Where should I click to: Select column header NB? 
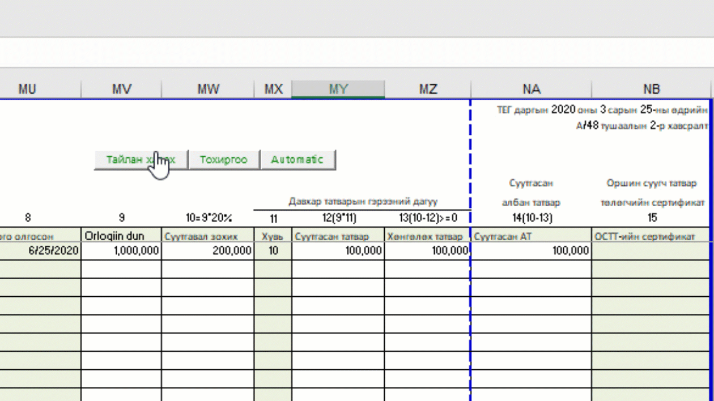pyautogui.click(x=651, y=89)
